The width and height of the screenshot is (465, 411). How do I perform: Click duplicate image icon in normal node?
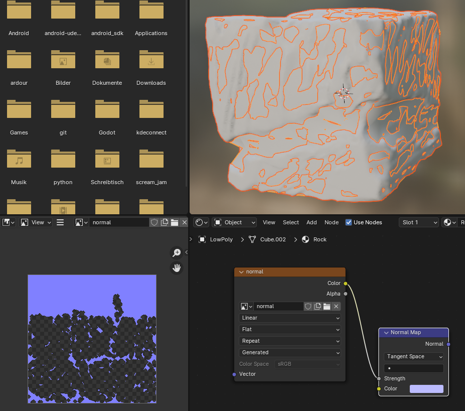[x=318, y=307]
